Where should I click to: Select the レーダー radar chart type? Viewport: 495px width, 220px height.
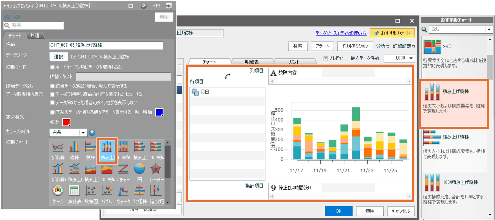(x=156, y=172)
